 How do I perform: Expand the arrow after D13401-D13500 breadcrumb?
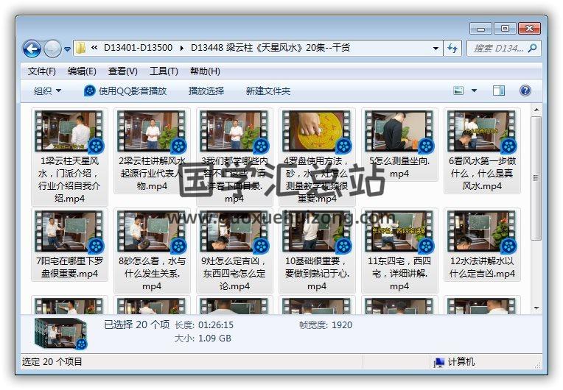click(182, 48)
